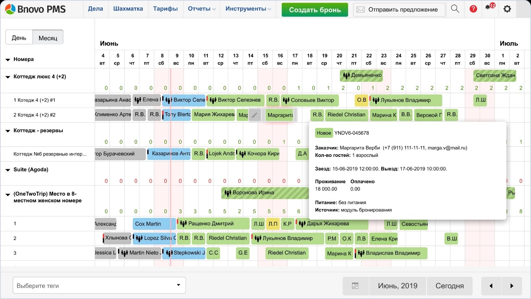Click Отправить предложение button
The width and height of the screenshot is (531, 299).
coord(399,10)
